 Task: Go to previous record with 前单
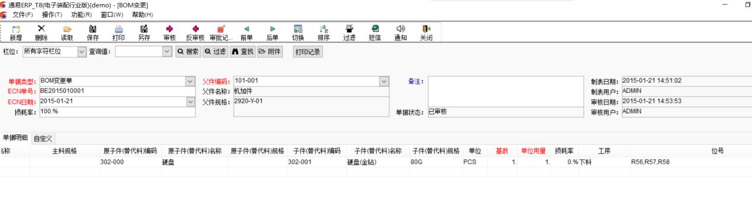pos(247,33)
